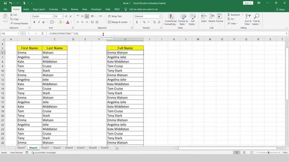The width and height of the screenshot is (289, 162).
Task: Switch to the Insert ribbon tab
Action: pos(26,9)
